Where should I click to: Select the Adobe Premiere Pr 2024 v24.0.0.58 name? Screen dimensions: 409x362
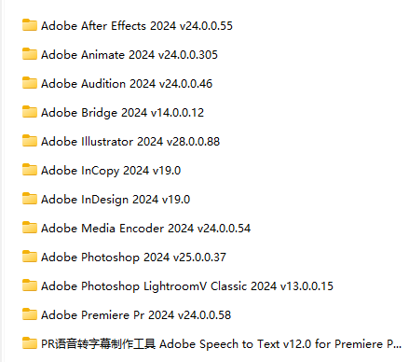pos(136,315)
